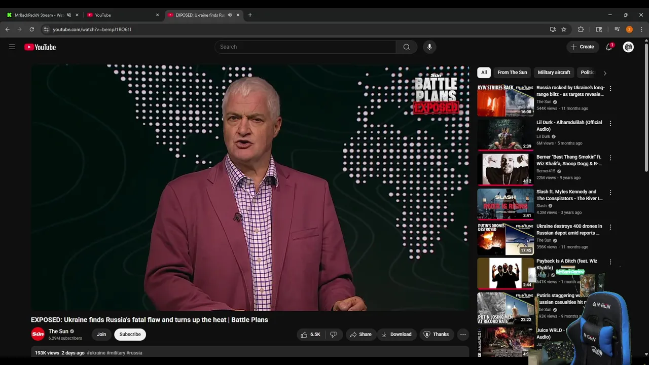
Task: Click the video player to pause
Action: 250,188
